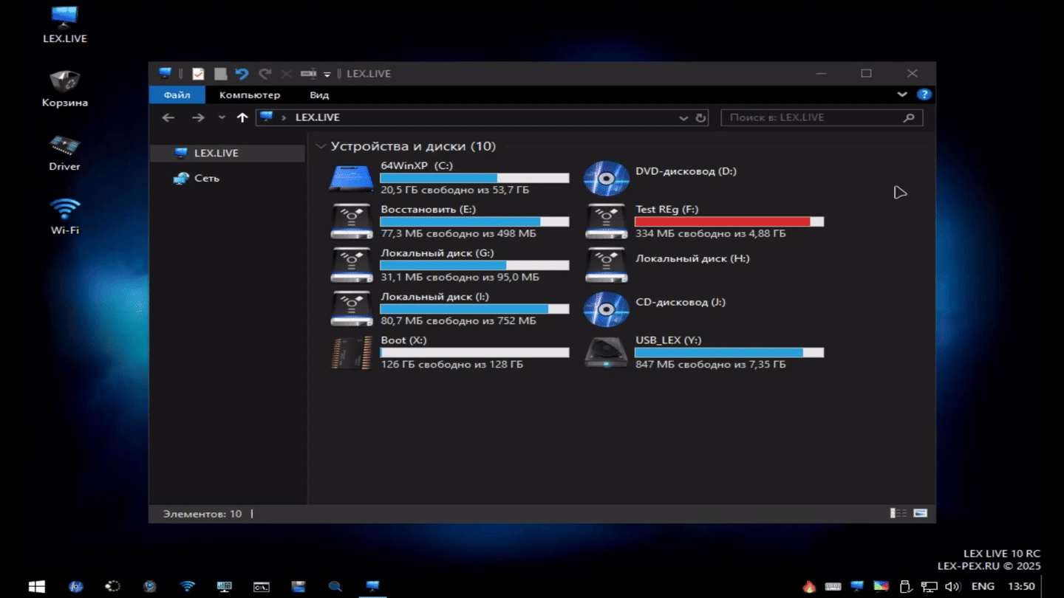Screen dimensions: 1064x598
Task: Open the Файл menu tab
Action: pyautogui.click(x=177, y=94)
